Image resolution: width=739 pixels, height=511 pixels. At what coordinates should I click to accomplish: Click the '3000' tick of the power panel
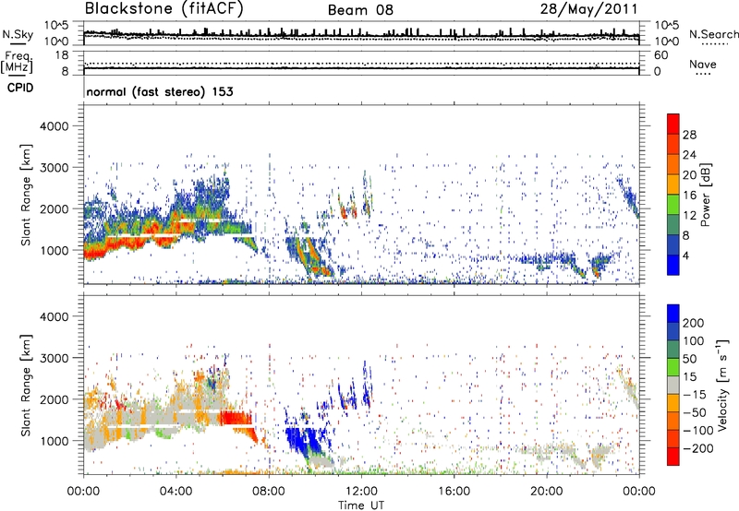point(54,168)
